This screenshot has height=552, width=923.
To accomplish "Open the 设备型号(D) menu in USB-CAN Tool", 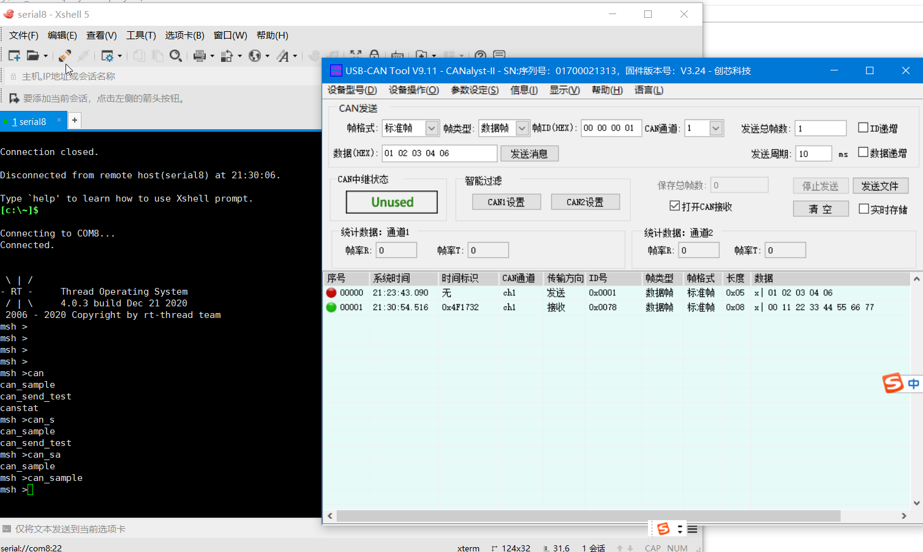I will coord(352,90).
